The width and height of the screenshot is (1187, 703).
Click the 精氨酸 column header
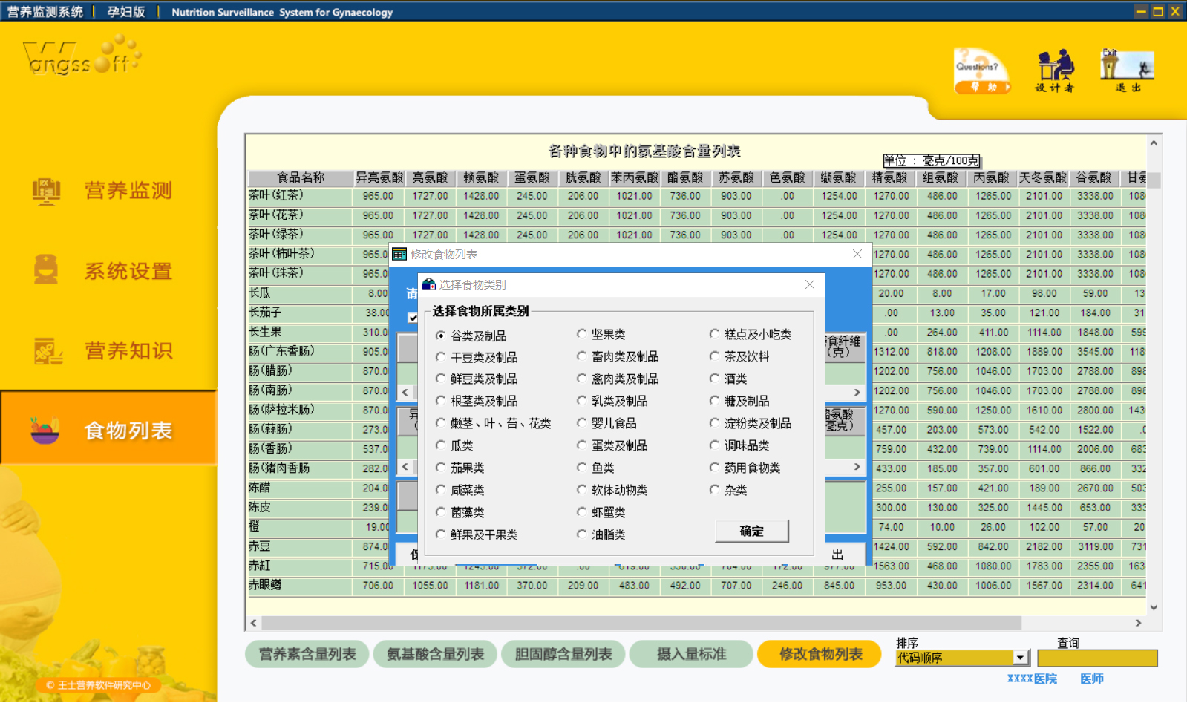pyautogui.click(x=890, y=178)
